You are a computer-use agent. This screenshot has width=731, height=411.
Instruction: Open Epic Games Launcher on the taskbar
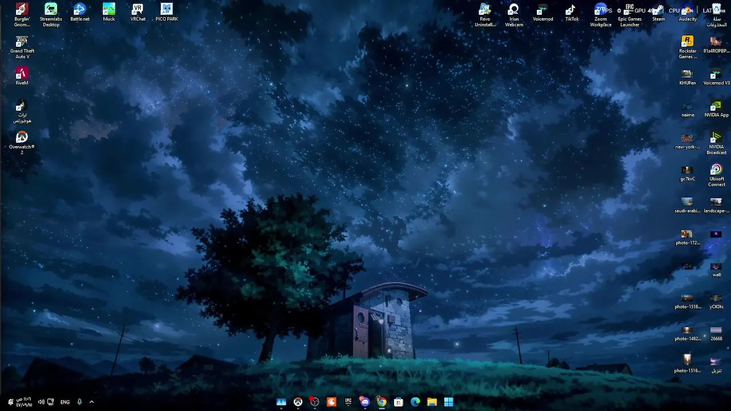(348, 402)
